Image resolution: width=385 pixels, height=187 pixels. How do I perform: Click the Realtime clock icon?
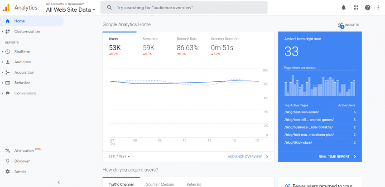click(x=8, y=51)
